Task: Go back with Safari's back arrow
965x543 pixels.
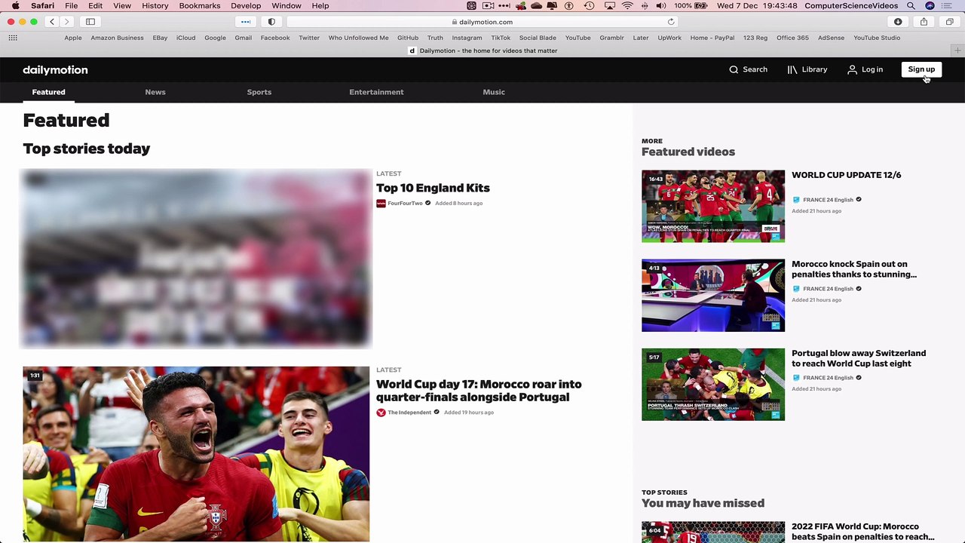Action: point(52,22)
